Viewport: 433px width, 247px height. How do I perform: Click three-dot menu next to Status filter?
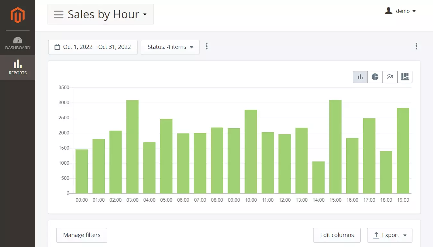coord(207,47)
